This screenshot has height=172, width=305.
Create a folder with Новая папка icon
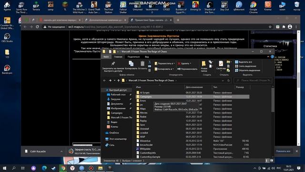tap(203, 64)
